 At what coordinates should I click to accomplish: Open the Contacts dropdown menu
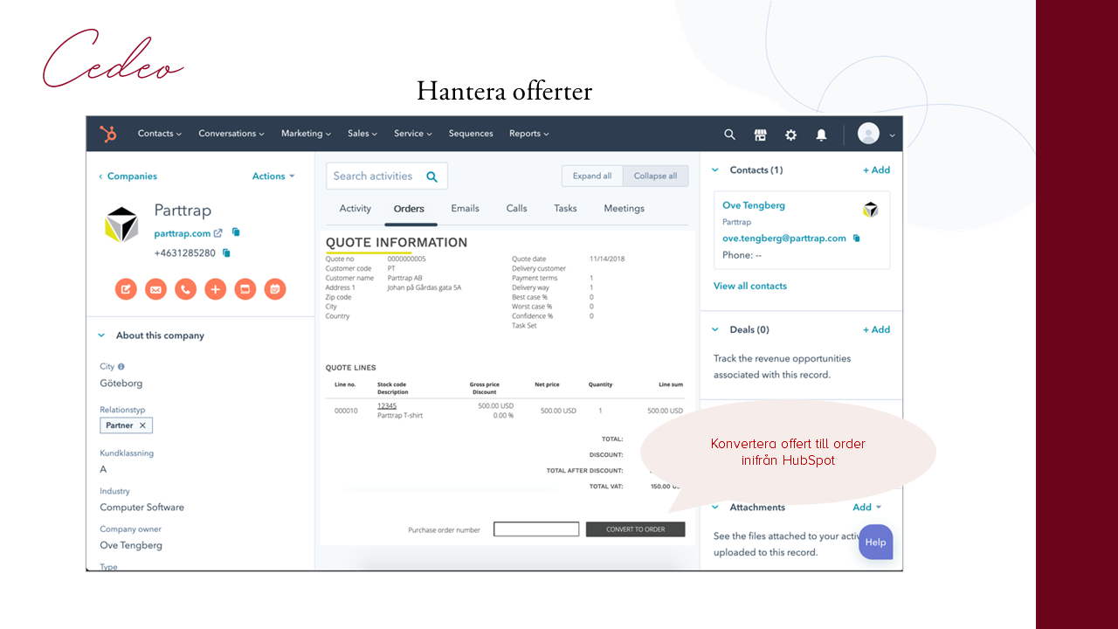160,134
